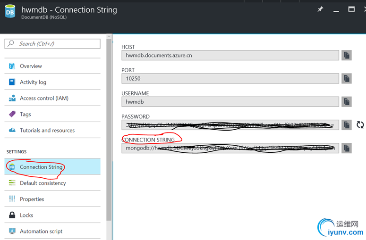The image size is (366, 240).
Task: Click the Default consistency bars icon
Action: coord(12,183)
